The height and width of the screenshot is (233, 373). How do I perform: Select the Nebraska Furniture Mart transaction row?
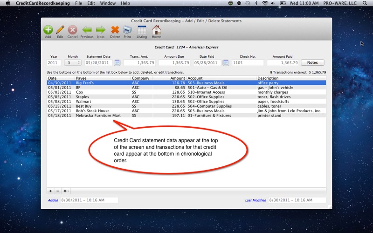coord(186,116)
